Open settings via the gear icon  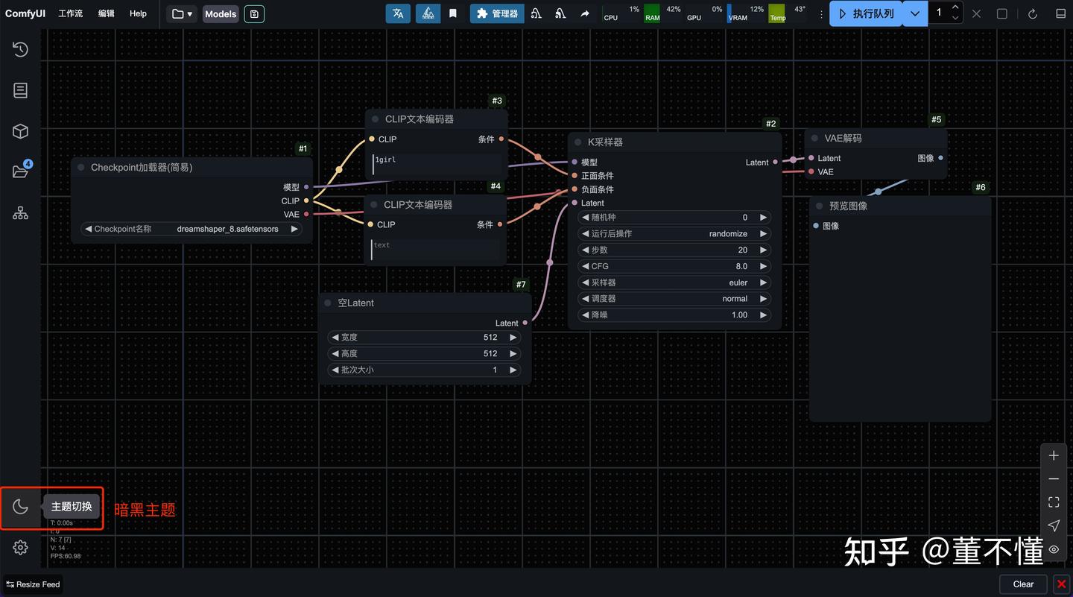[20, 548]
